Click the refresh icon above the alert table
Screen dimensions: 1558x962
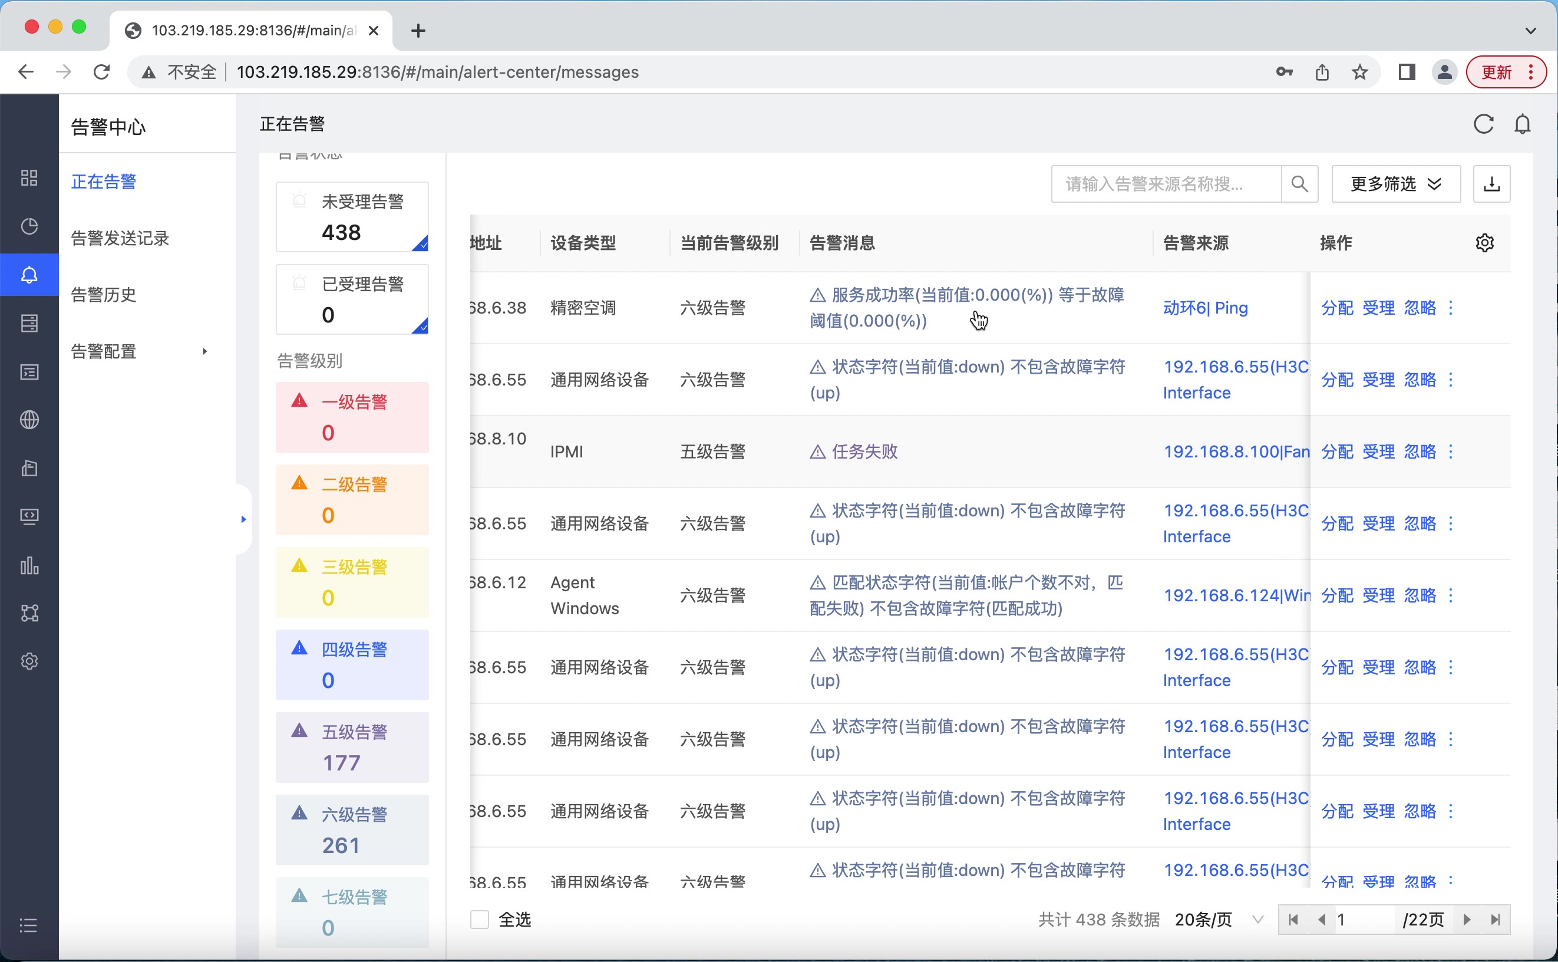pyautogui.click(x=1484, y=124)
